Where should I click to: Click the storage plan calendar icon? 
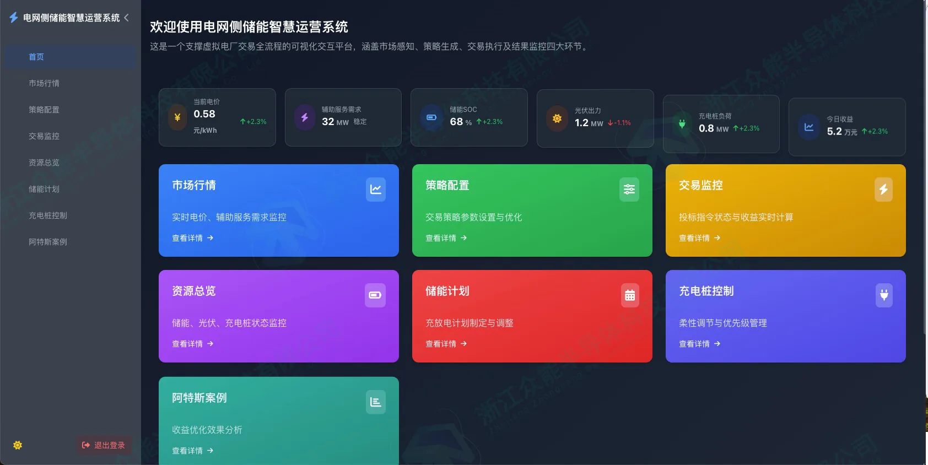tap(629, 295)
